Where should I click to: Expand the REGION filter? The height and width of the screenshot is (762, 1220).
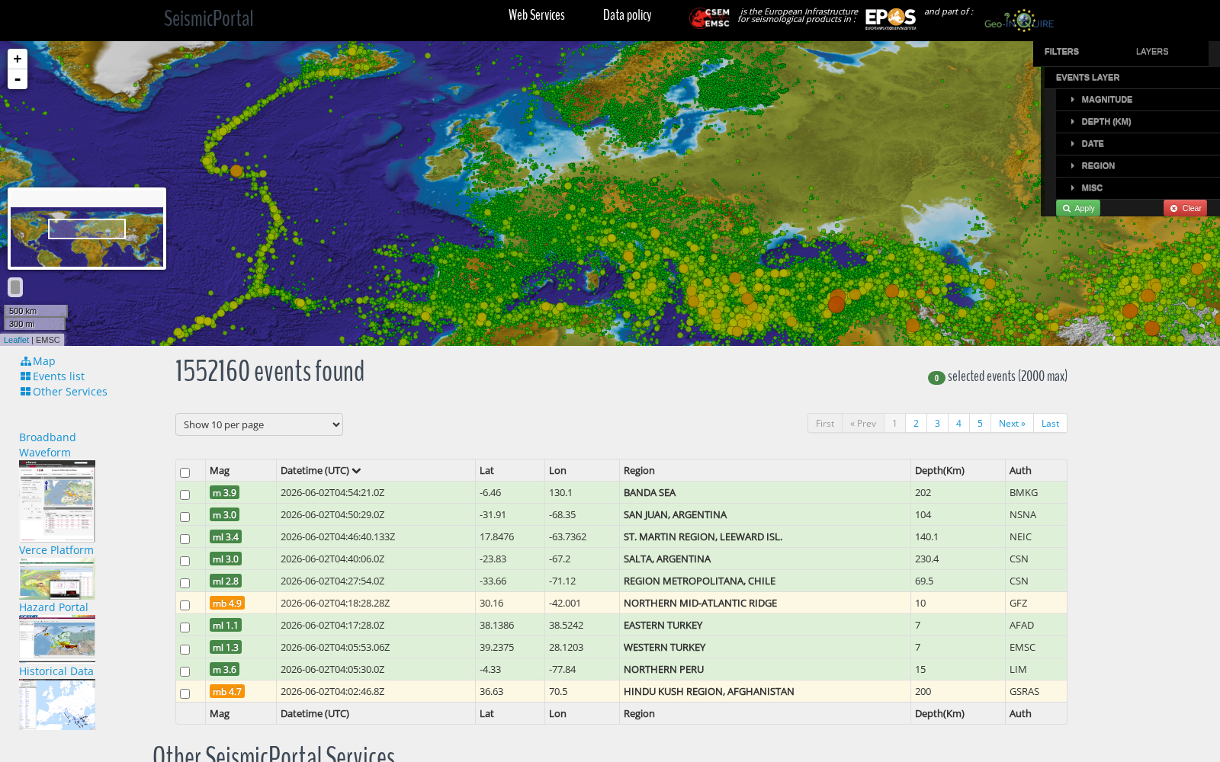click(x=1138, y=166)
